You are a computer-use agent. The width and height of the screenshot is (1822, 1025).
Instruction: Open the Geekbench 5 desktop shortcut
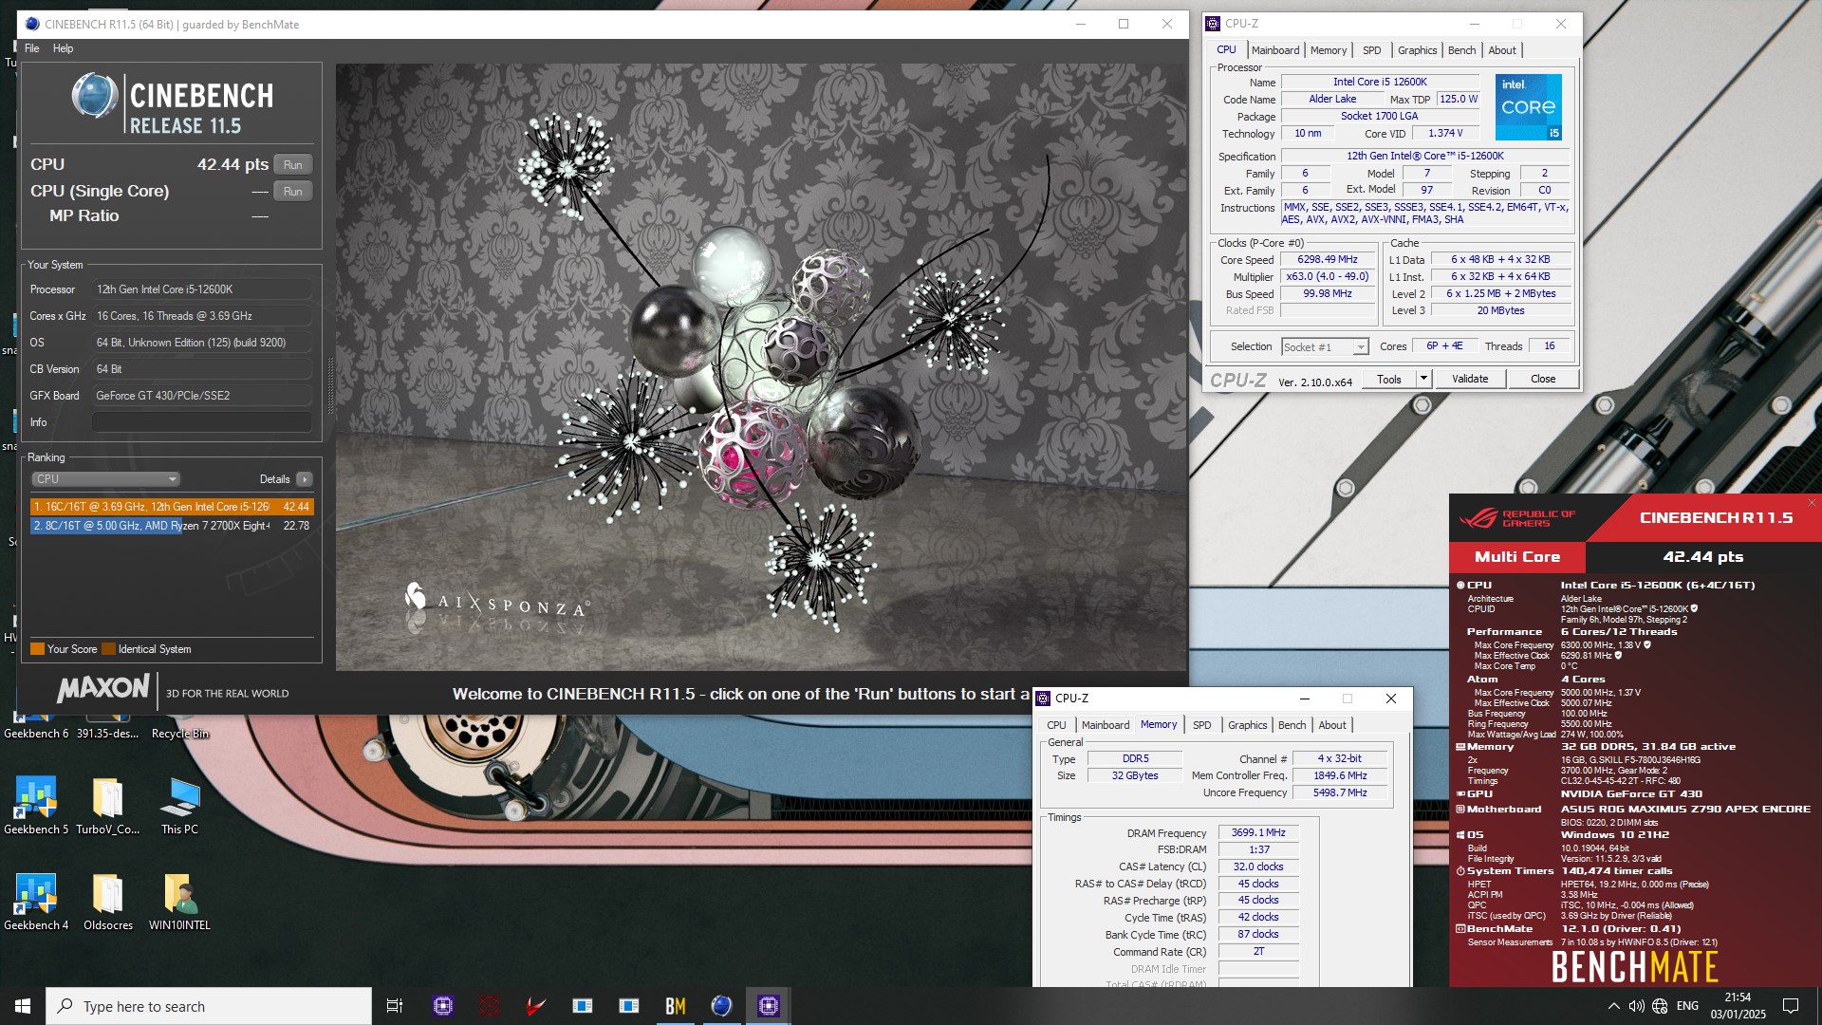36,807
